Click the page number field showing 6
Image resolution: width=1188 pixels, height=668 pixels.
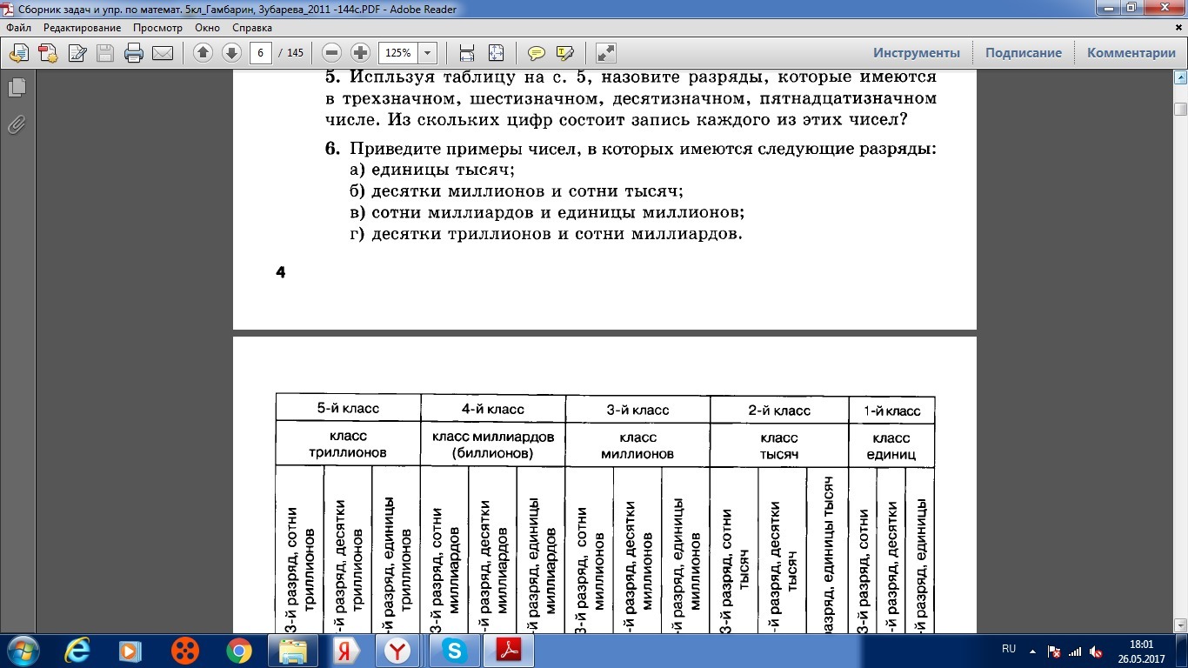pyautogui.click(x=261, y=53)
